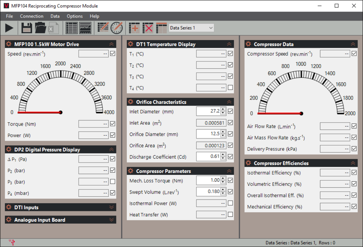The image size is (363, 247).
Task: Click the USB connection status icon
Action: click(x=12, y=242)
